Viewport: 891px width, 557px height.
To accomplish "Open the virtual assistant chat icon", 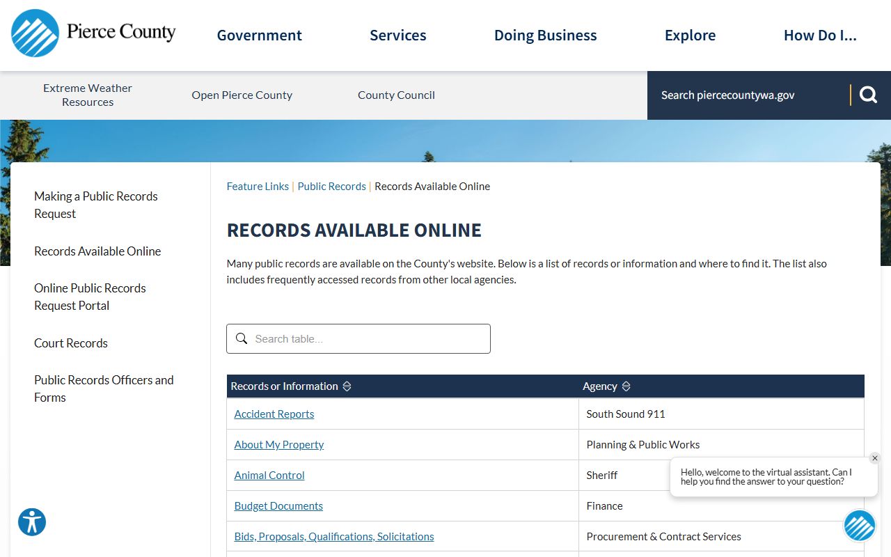I will [860, 526].
